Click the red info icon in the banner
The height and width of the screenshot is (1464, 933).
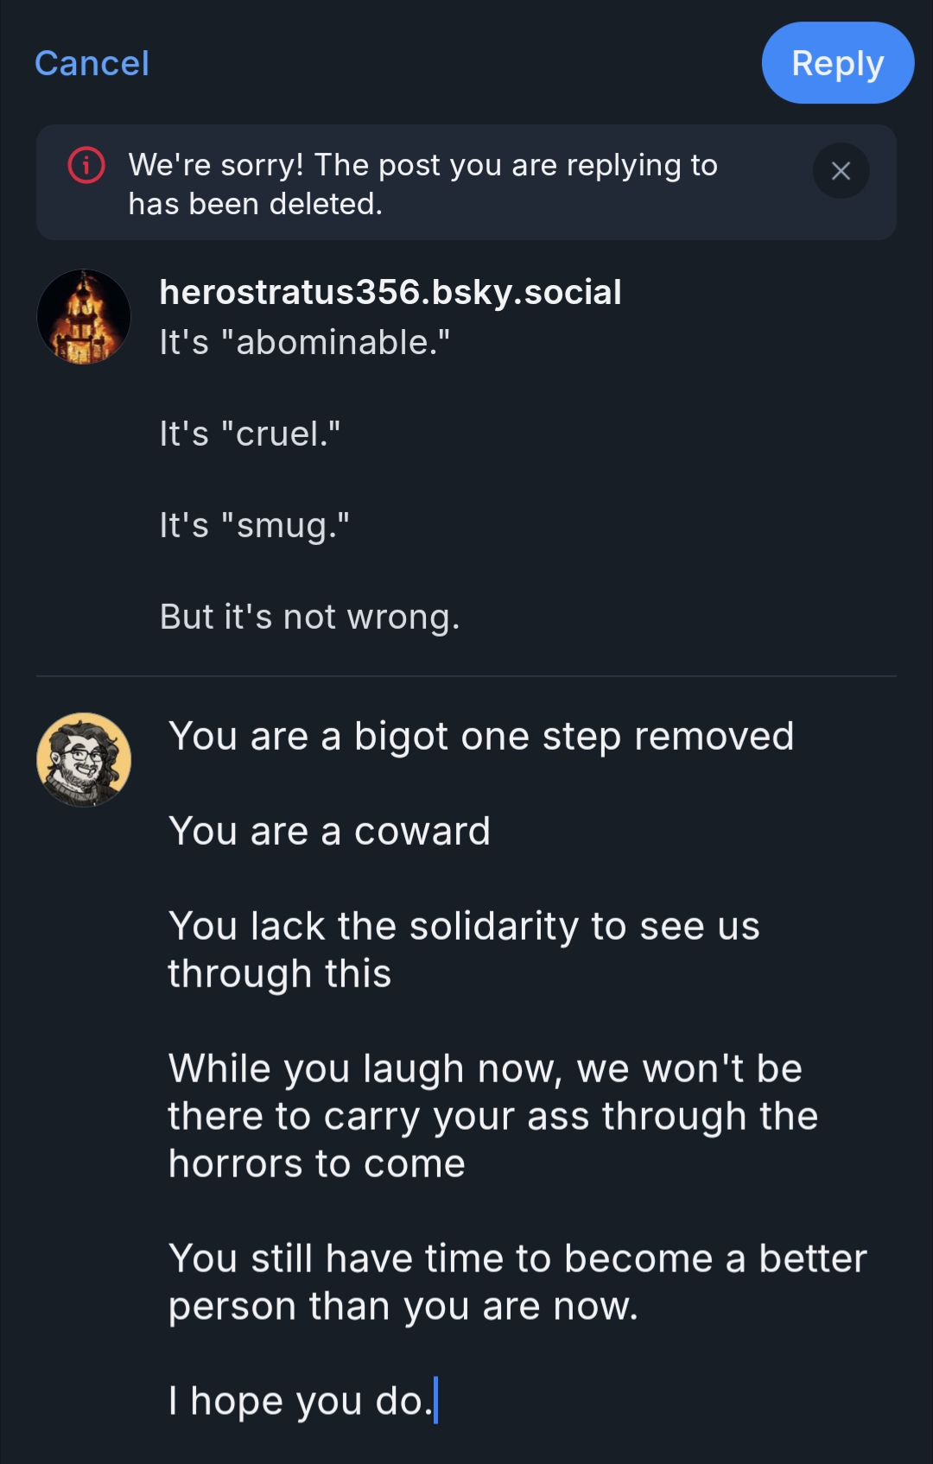tap(86, 165)
